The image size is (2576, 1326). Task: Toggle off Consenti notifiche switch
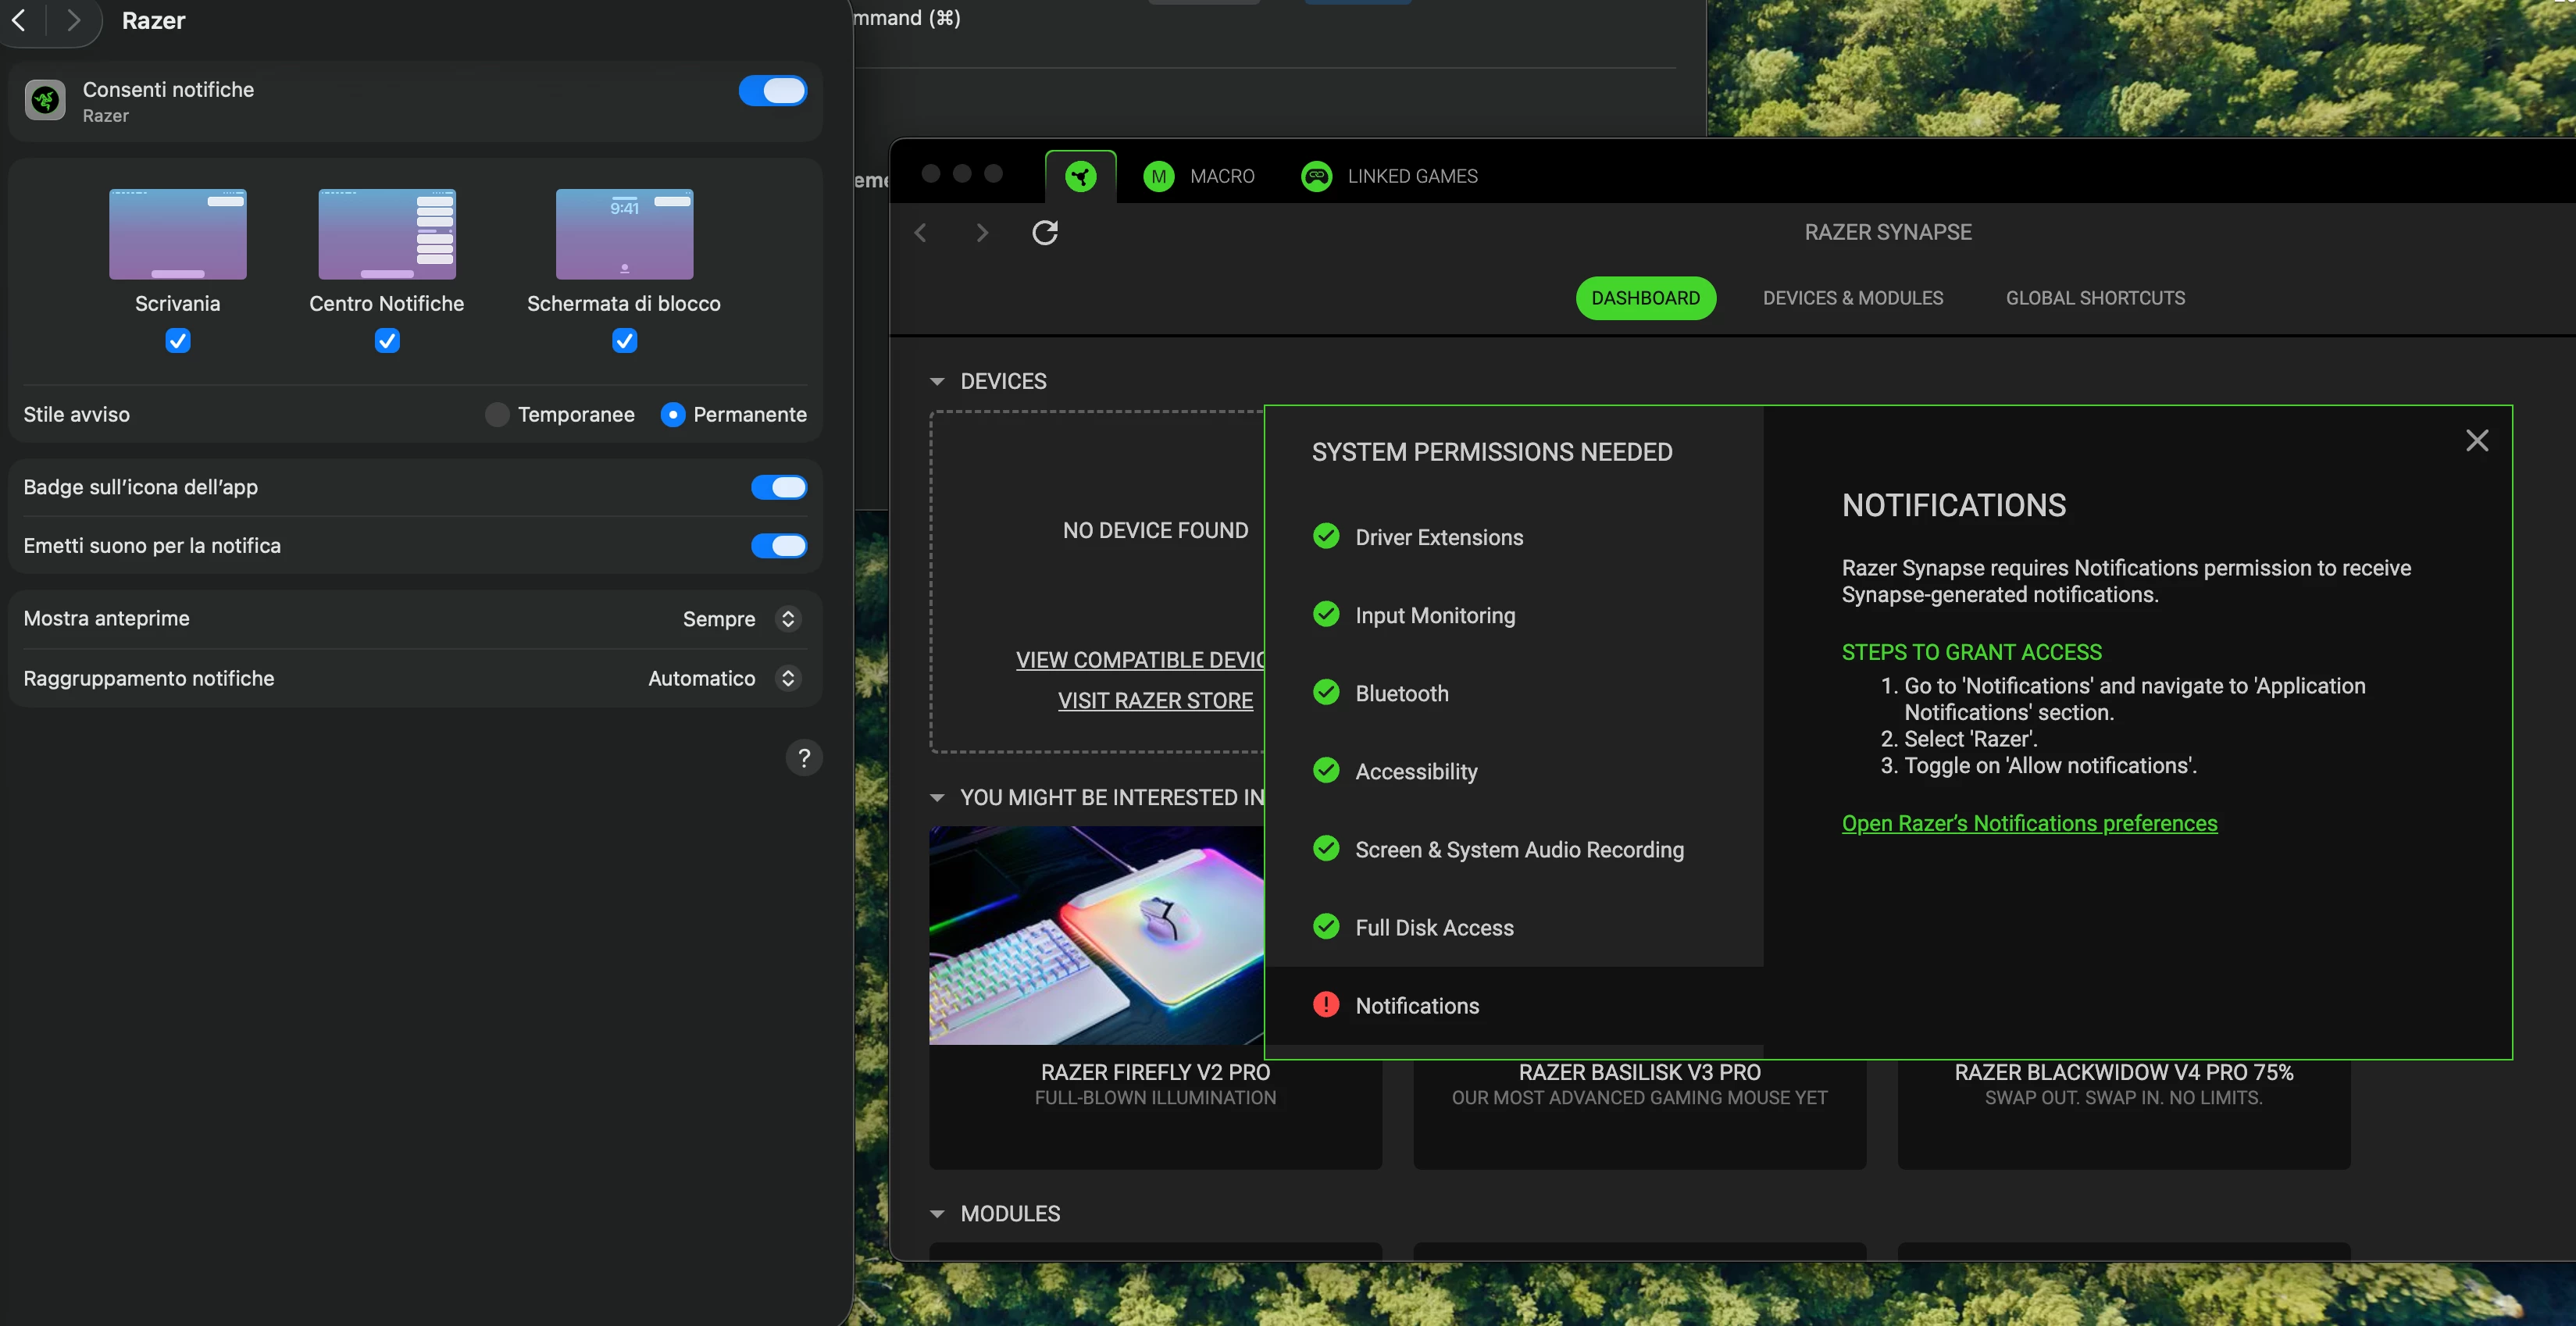pyautogui.click(x=773, y=91)
